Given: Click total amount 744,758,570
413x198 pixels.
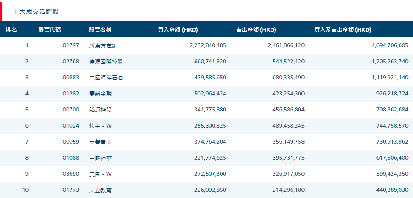Looking at the screenshot, I should 392,126.
